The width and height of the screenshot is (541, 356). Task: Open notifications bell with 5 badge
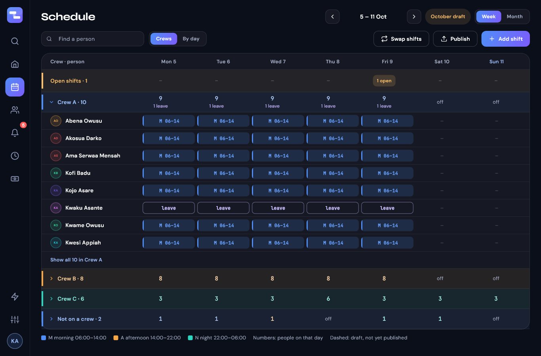(x=15, y=133)
